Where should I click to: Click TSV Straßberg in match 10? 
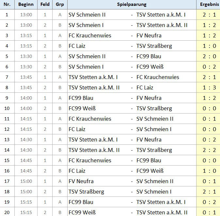pyautogui.click(x=154, y=108)
